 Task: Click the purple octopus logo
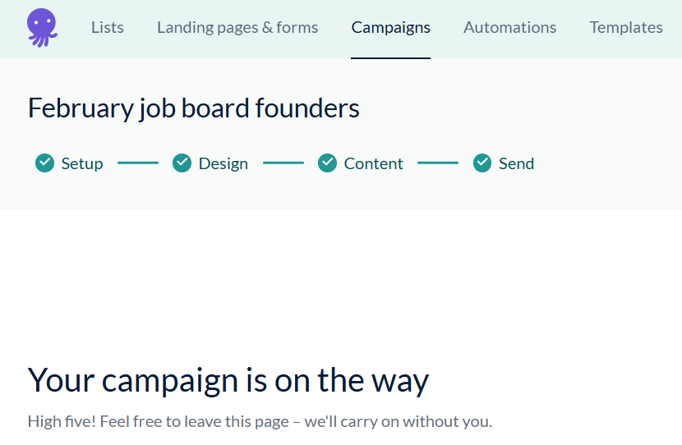[42, 27]
